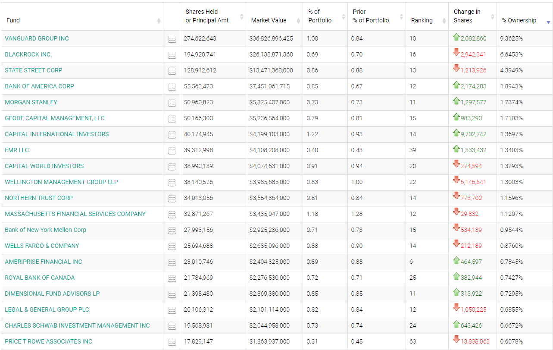
Task: Open grid icon for Vanguard Group Inc row
Action: [172, 39]
